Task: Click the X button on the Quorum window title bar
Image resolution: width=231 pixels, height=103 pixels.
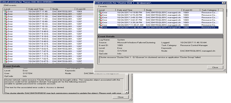Action: click(224, 3)
